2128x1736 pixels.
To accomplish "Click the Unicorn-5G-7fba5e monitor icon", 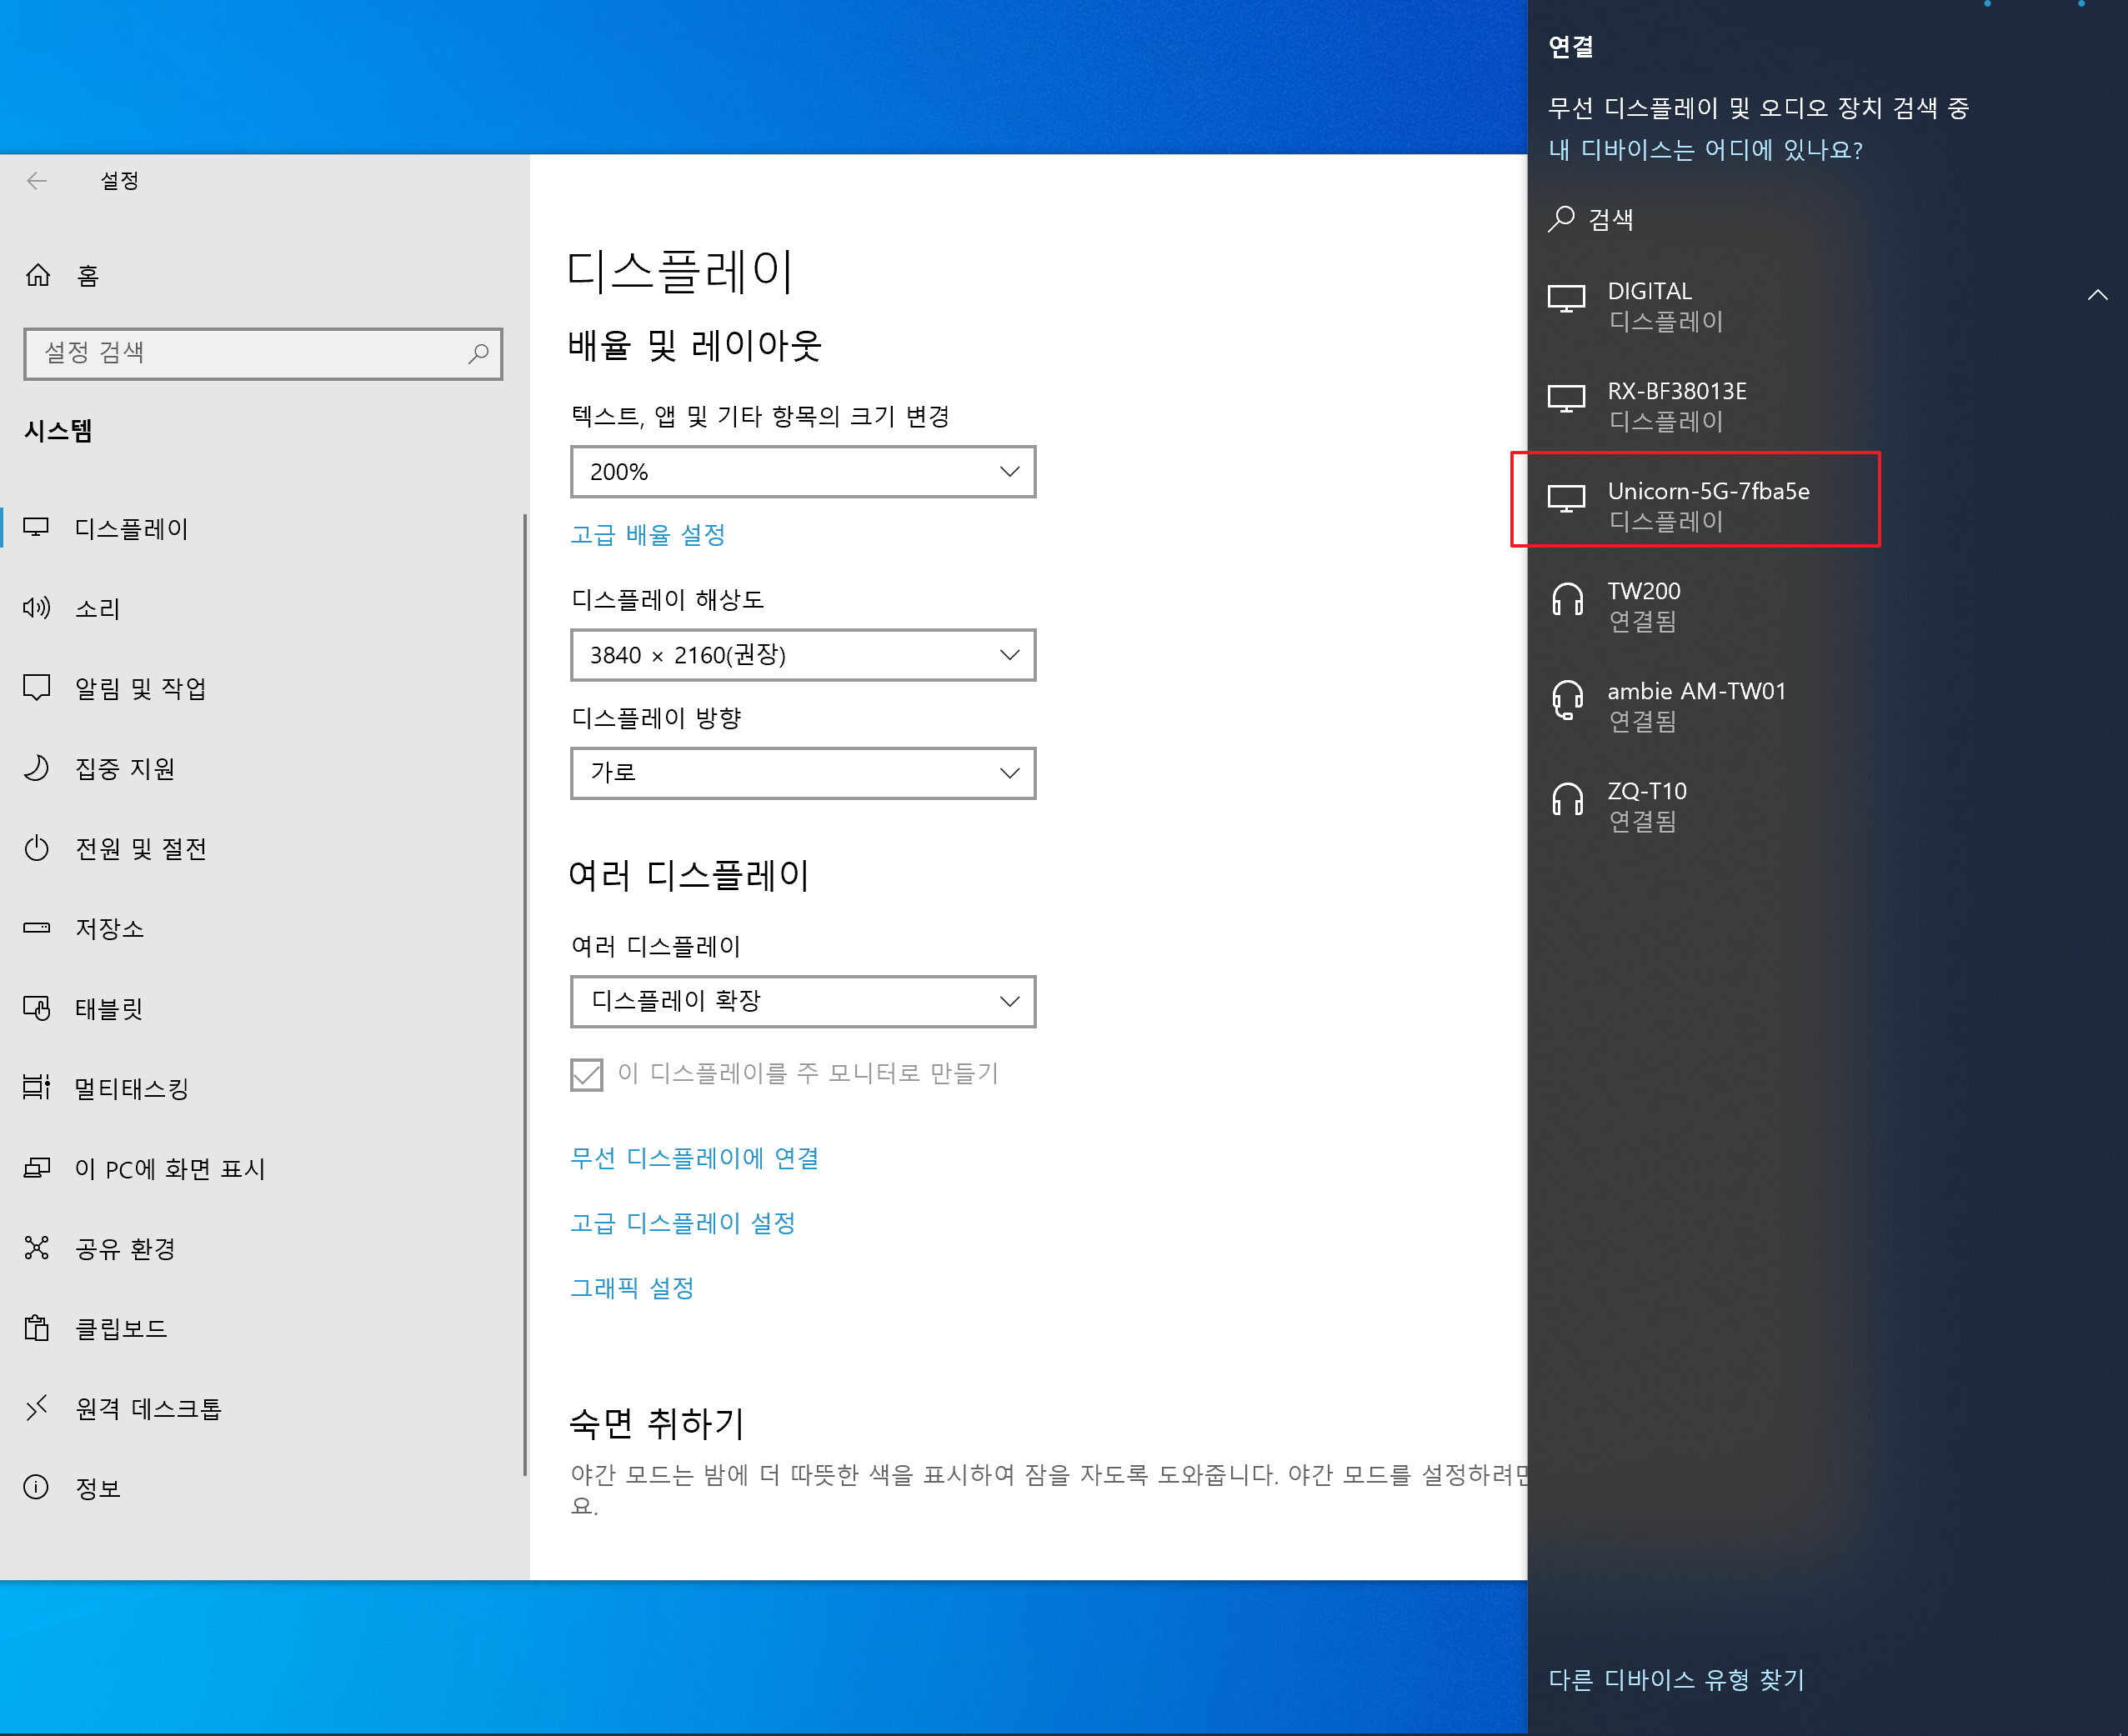I will (1567, 499).
